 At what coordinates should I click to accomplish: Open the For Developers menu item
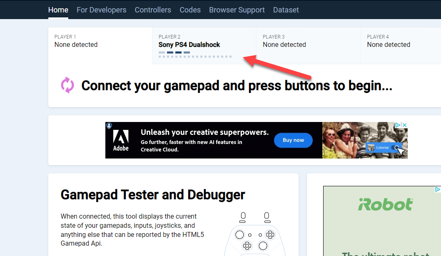pos(101,10)
